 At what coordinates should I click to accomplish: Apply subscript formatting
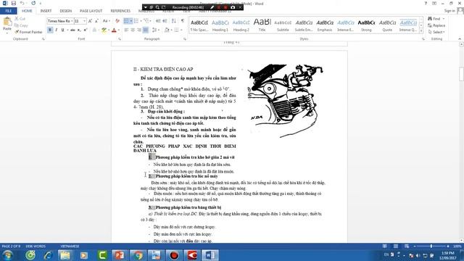79,30
